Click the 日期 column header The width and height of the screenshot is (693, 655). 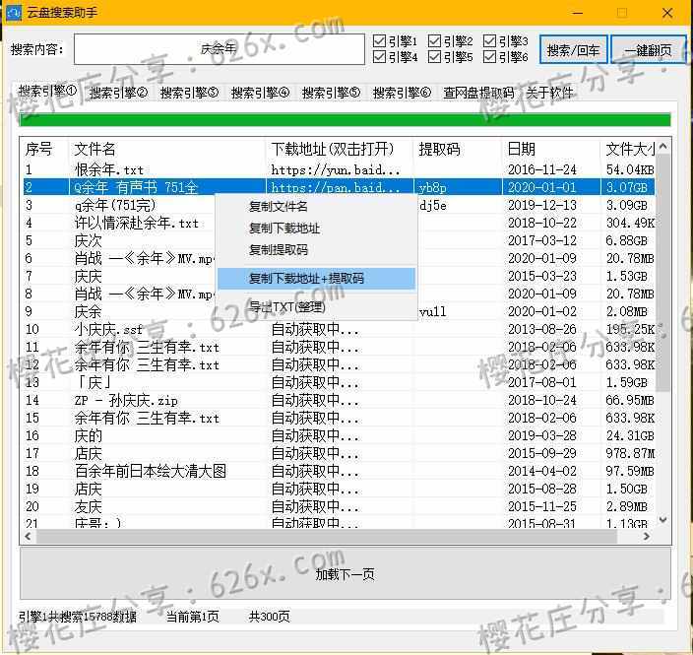(x=551, y=149)
